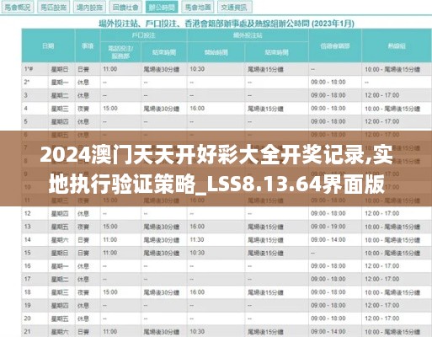Click 09:00 - 14:00 in row 21
This screenshot has width=432, height=337.
pos(328,332)
